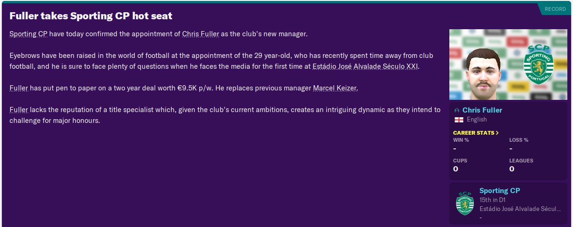
Task: Click the Fuller link before "lacks the reputation"
Action: pos(19,110)
